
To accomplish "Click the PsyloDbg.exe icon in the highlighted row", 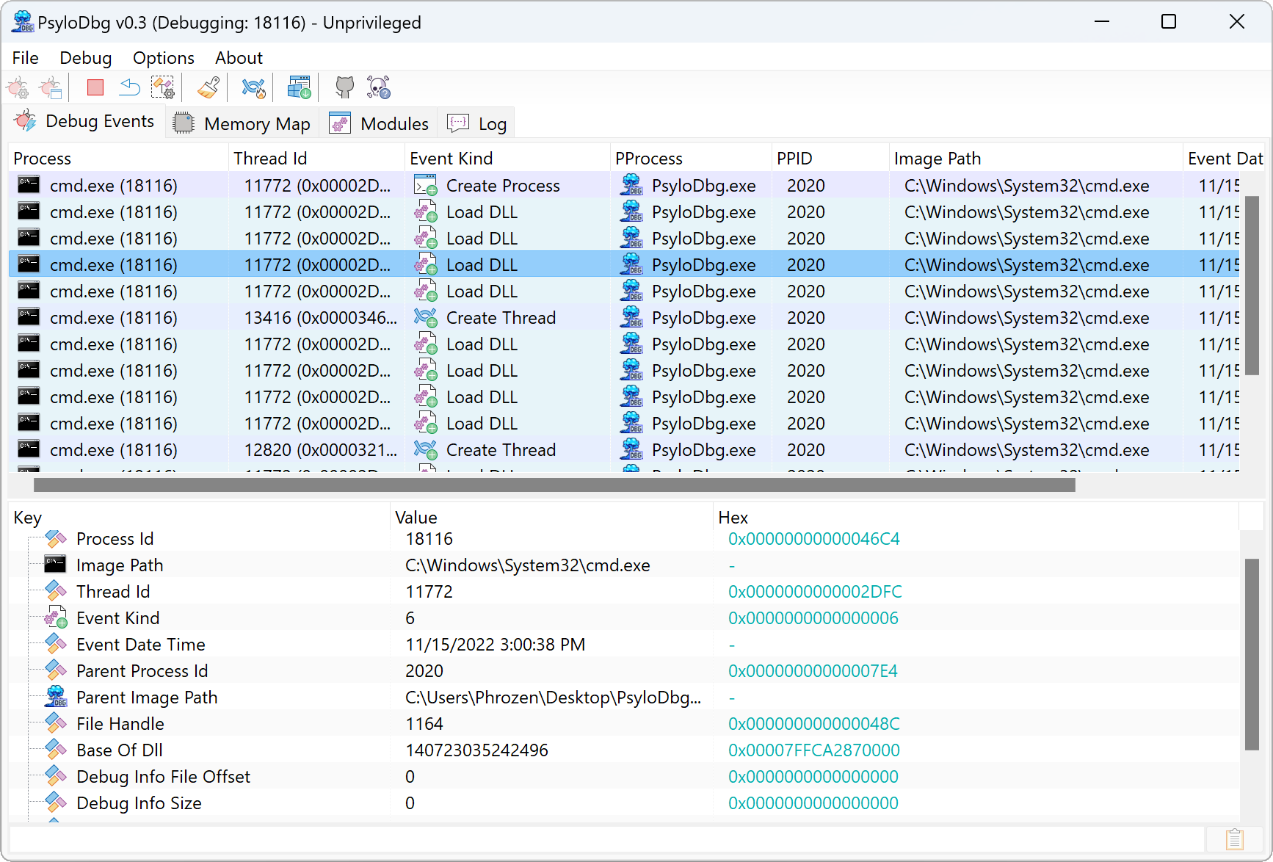I will [631, 265].
